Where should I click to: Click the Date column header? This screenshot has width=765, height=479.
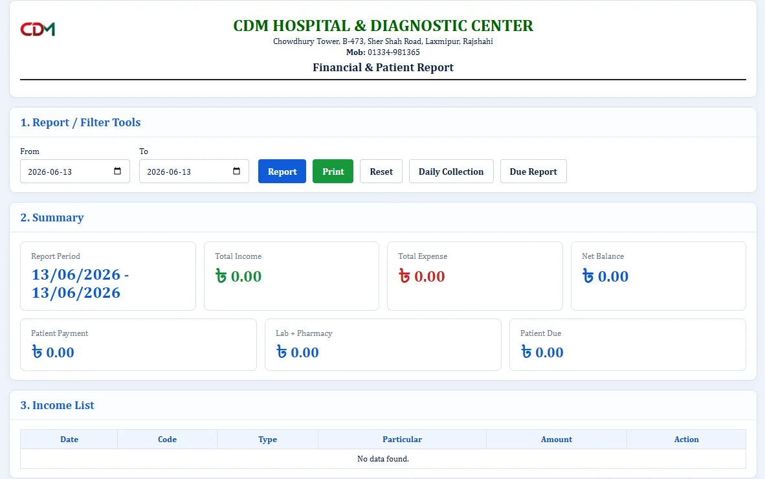[69, 439]
